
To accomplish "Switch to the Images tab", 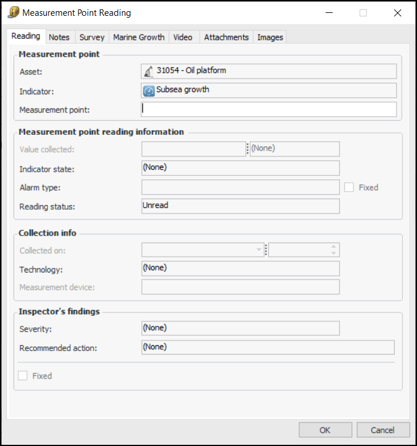I will point(270,38).
